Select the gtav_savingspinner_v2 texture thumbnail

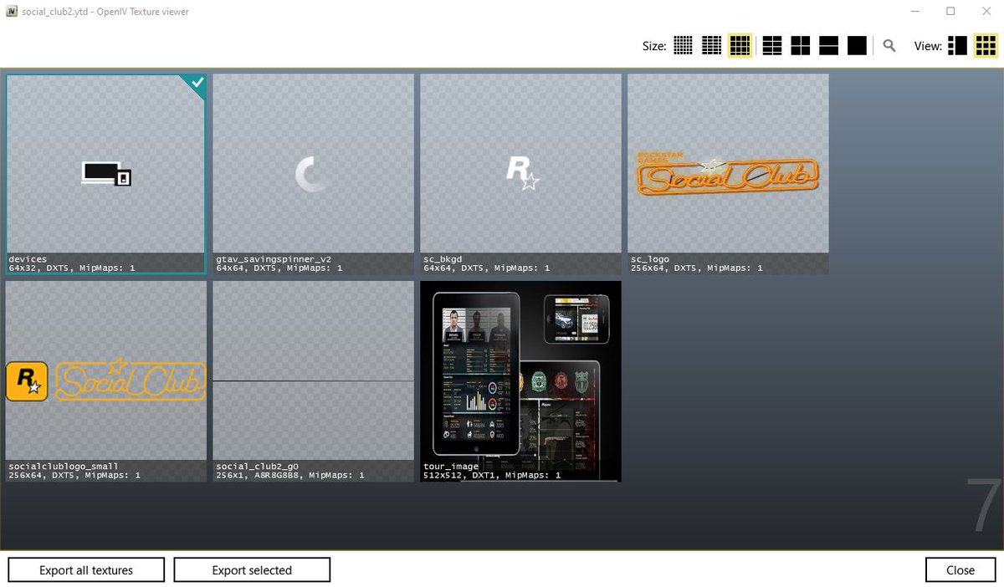[314, 174]
